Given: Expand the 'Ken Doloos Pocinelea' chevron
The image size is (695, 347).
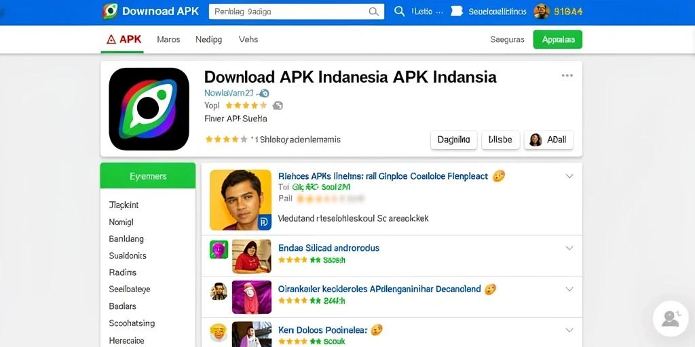Looking at the screenshot, I should pos(569,330).
